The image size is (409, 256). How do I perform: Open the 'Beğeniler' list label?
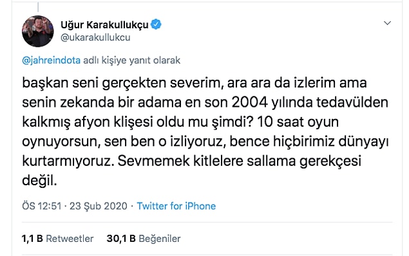click(x=160, y=239)
